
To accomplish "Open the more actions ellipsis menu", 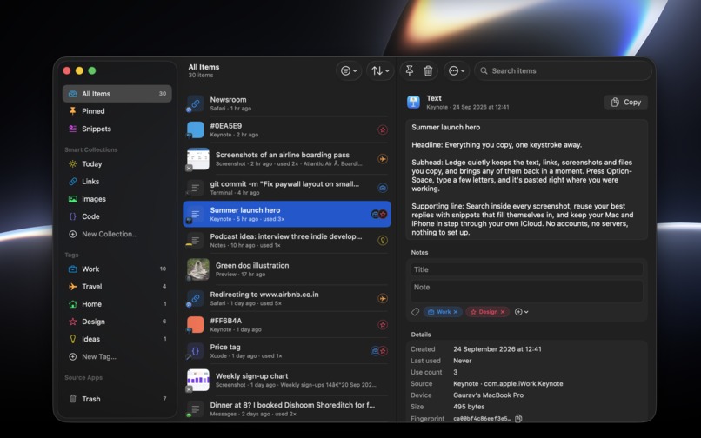I will coord(457,70).
